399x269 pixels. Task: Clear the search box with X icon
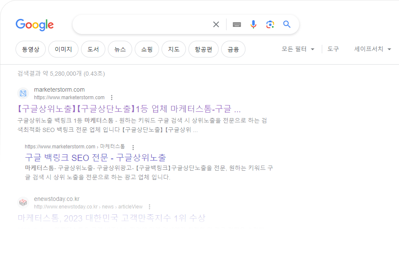[216, 24]
